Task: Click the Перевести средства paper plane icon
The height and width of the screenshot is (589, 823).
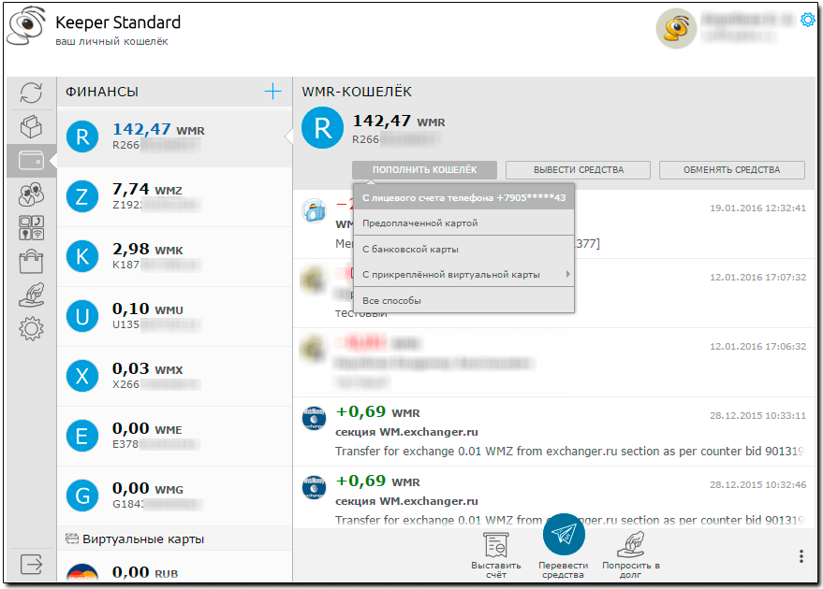Action: [564, 534]
